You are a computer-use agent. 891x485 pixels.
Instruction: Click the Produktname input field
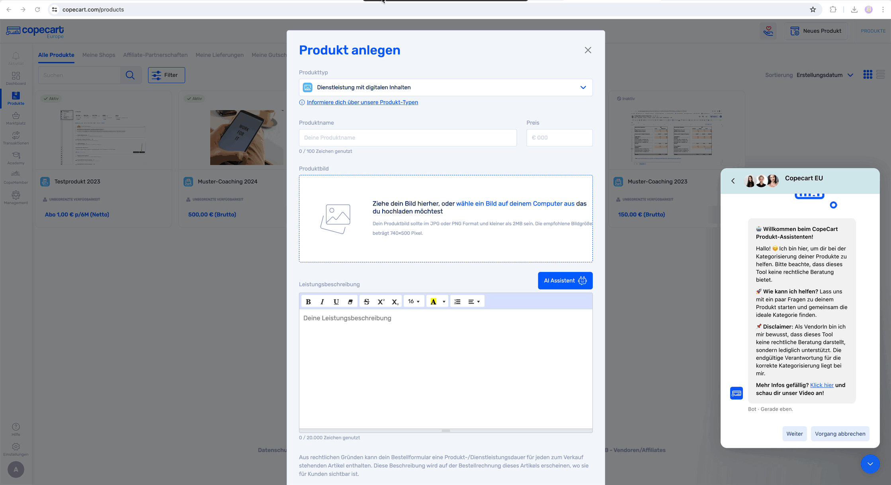tap(408, 138)
